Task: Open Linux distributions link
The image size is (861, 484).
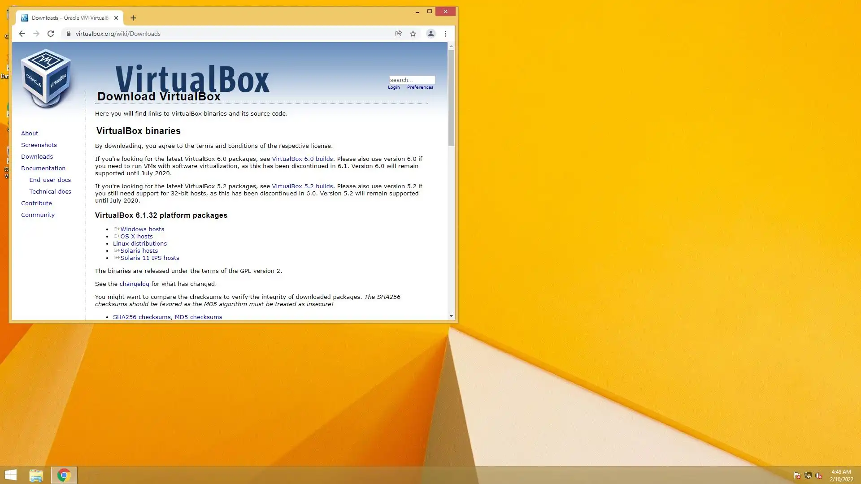Action: pos(139,243)
